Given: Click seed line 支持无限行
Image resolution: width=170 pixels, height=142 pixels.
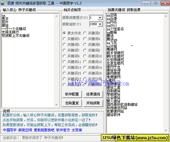Looking at the screenshot, I should pyautogui.click(x=10, y=32).
